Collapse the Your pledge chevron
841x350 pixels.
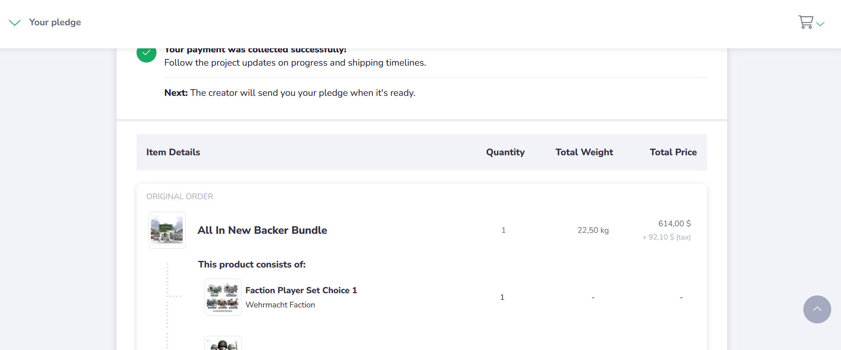point(15,23)
